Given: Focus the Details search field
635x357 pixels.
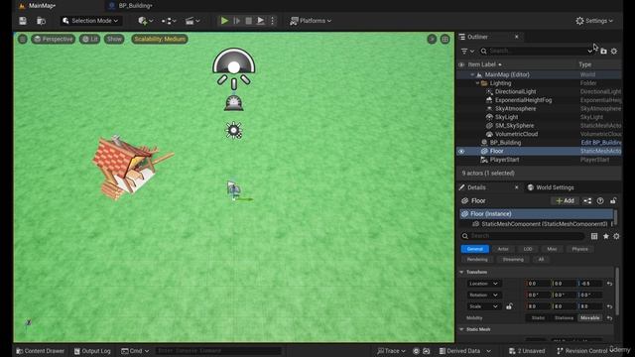Looking at the screenshot, I should [523, 236].
